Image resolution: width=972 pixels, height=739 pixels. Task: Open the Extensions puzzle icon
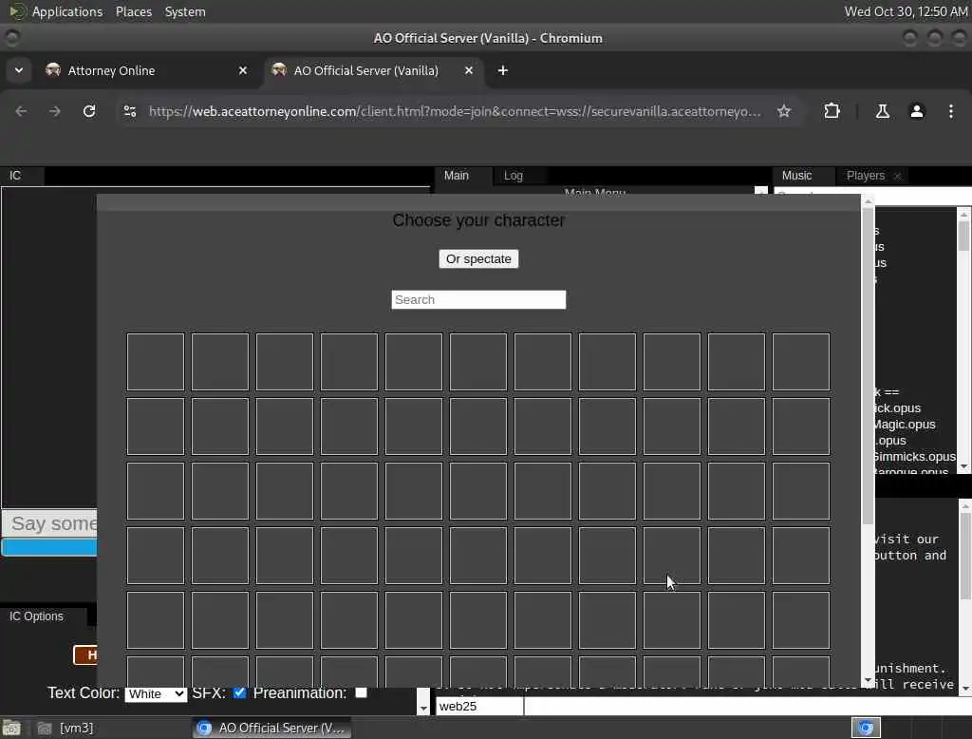832,111
